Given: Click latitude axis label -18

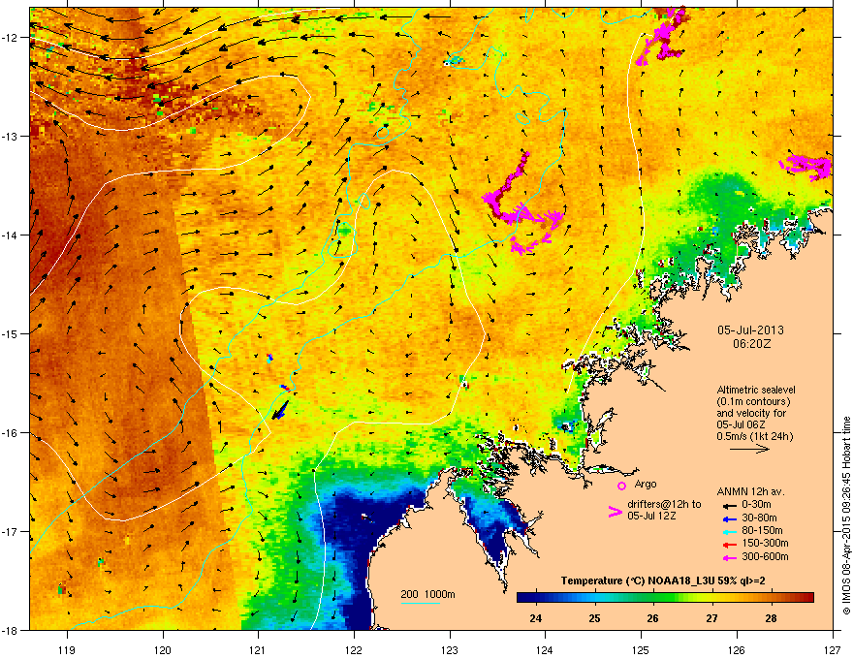Looking at the screenshot, I should click(10, 630).
